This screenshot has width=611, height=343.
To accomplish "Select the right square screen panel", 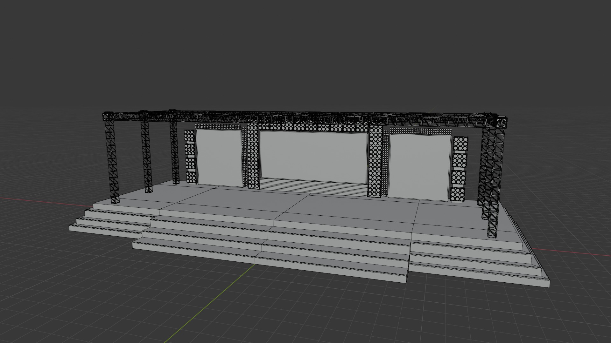I will click(419, 167).
